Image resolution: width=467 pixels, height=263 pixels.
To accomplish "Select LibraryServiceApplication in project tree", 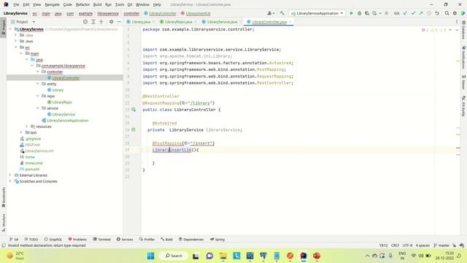I will [68, 121].
